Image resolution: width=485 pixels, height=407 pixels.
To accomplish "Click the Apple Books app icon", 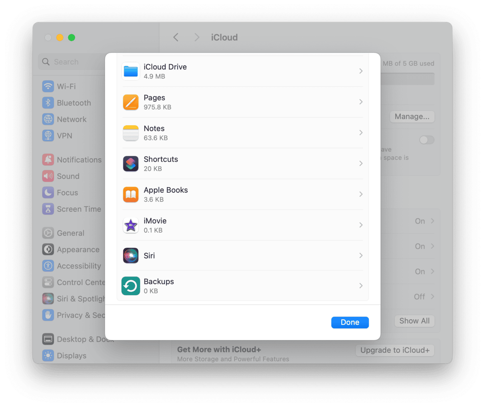I will (131, 194).
